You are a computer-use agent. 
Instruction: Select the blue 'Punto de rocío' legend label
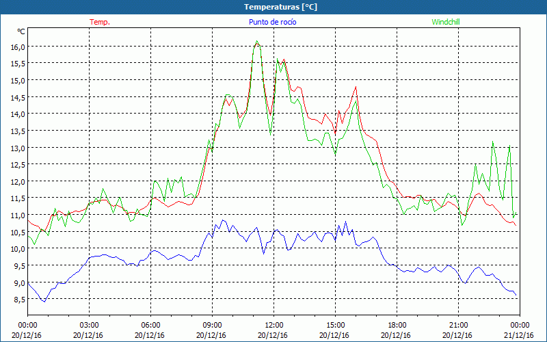click(x=272, y=22)
